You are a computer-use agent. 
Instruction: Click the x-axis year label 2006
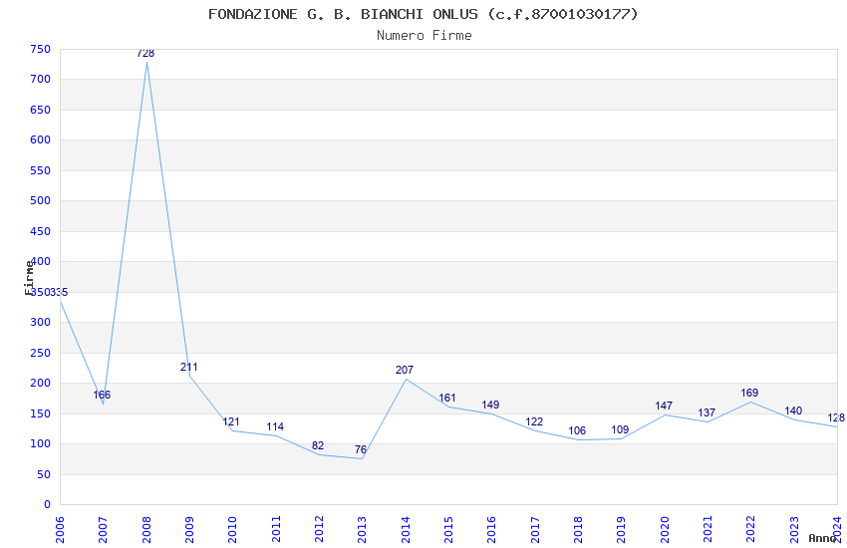[60, 529]
